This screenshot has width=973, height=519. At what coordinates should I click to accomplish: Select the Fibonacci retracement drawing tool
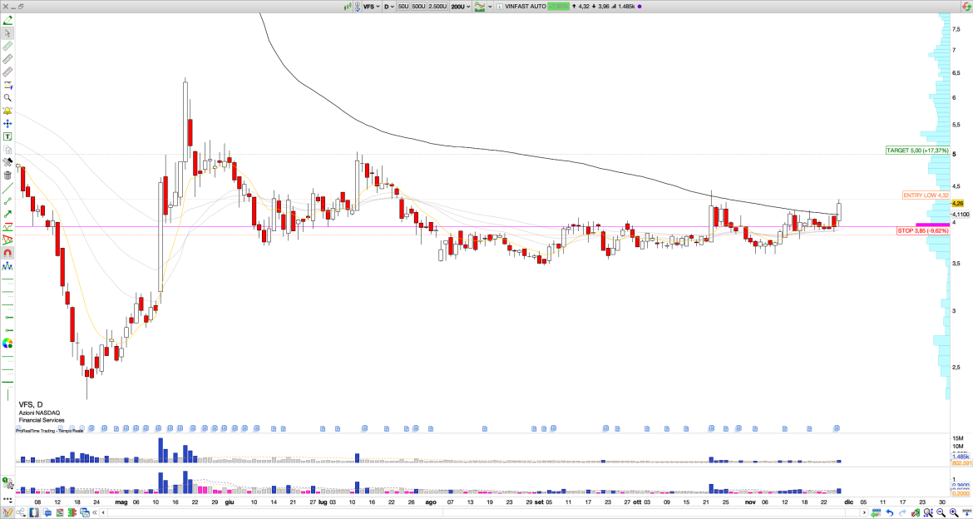coord(7,83)
